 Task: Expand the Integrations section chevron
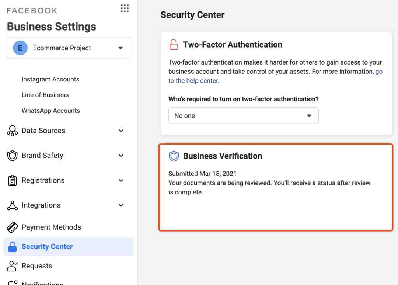(121, 205)
